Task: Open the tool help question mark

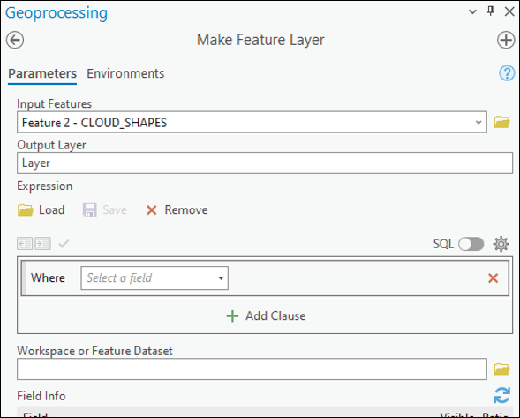Action: pos(507,73)
